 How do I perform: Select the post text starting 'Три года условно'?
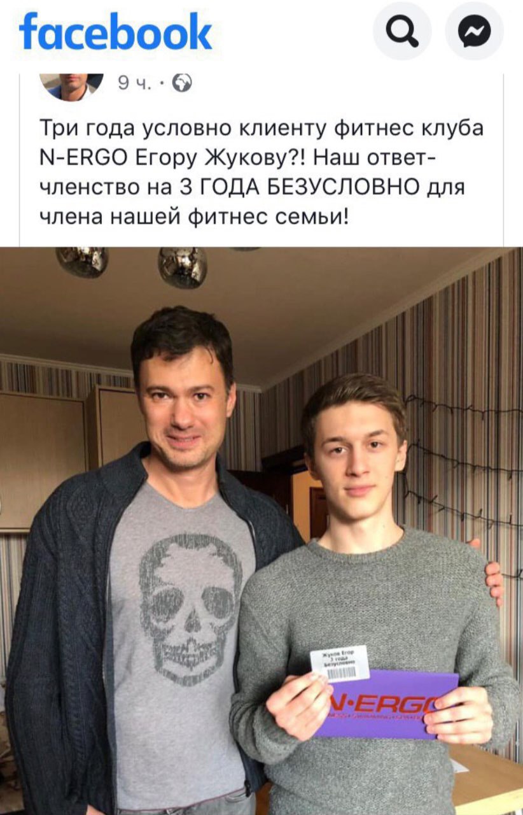pos(261,172)
